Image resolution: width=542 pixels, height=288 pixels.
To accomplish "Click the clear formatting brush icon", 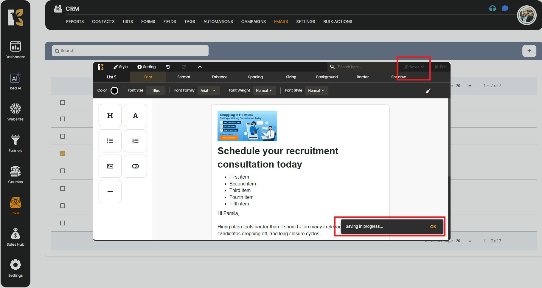I will 428,91.
